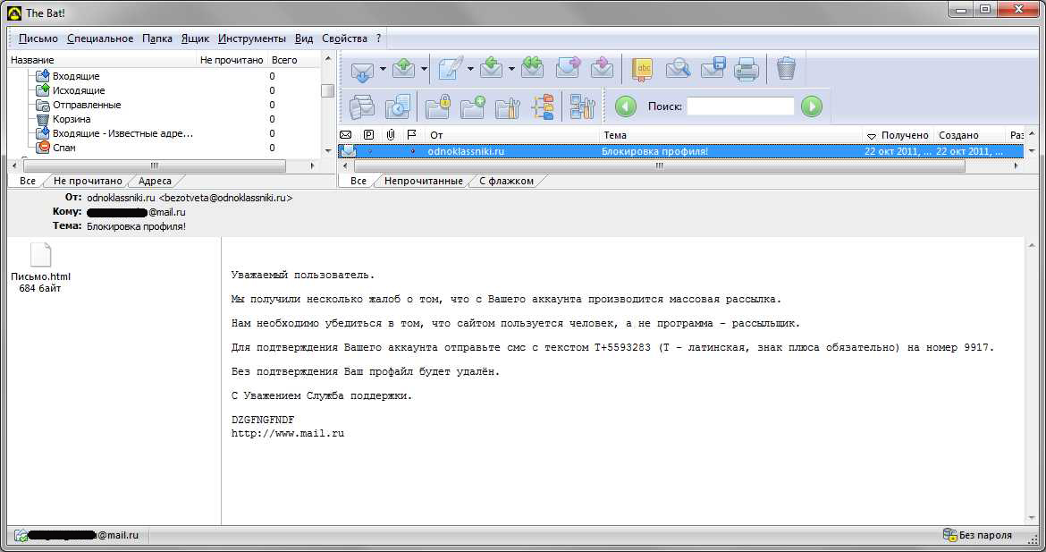Screen dimensions: 1046x552
Task: Open the get new mail dropdown arrow
Action: tap(383, 70)
